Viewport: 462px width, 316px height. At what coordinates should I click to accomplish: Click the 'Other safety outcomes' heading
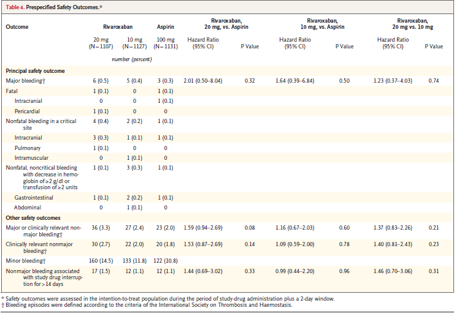(33, 218)
